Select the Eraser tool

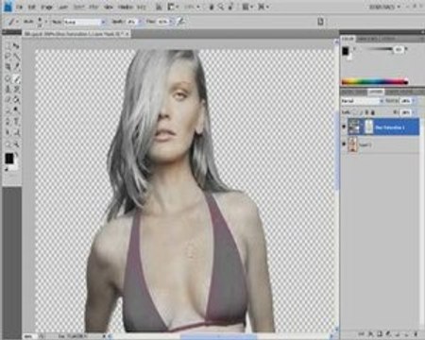point(8,100)
